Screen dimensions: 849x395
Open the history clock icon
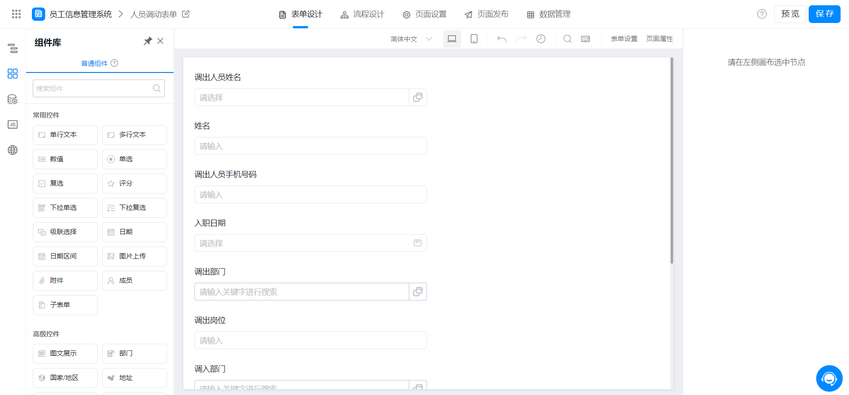541,39
